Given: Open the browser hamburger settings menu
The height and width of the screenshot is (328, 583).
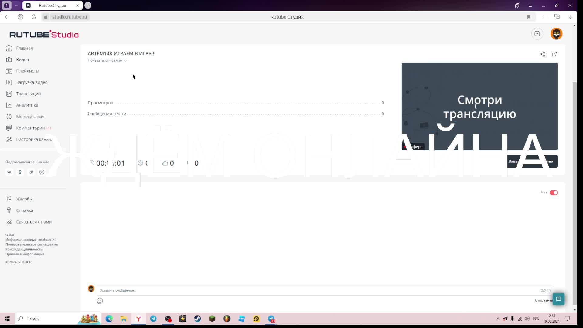Looking at the screenshot, I should coord(530,5).
